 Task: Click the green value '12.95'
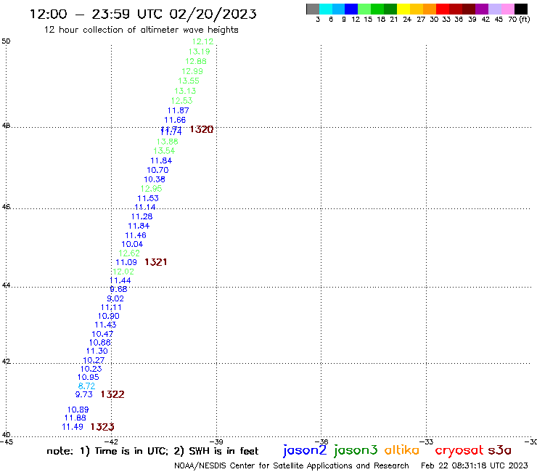coord(152,189)
